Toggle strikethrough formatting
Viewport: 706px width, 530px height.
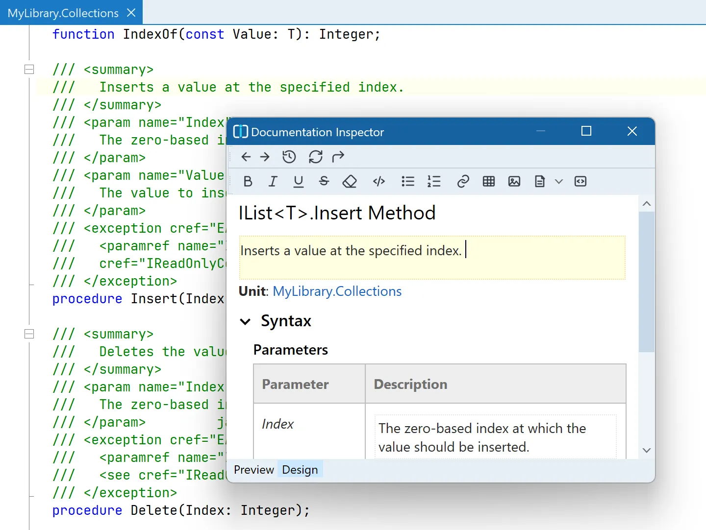pyautogui.click(x=324, y=181)
